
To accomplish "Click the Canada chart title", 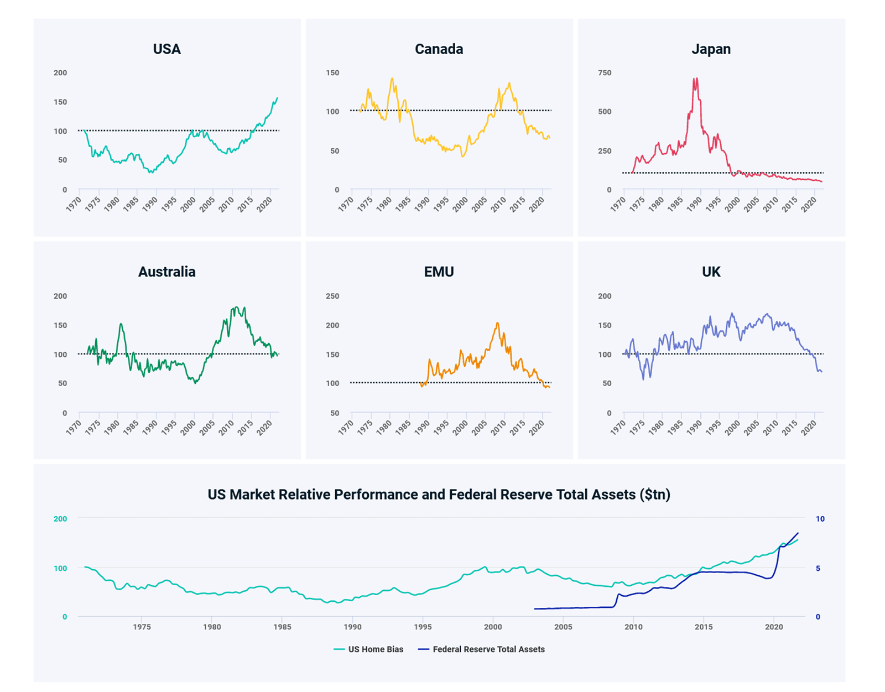I will point(439,49).
